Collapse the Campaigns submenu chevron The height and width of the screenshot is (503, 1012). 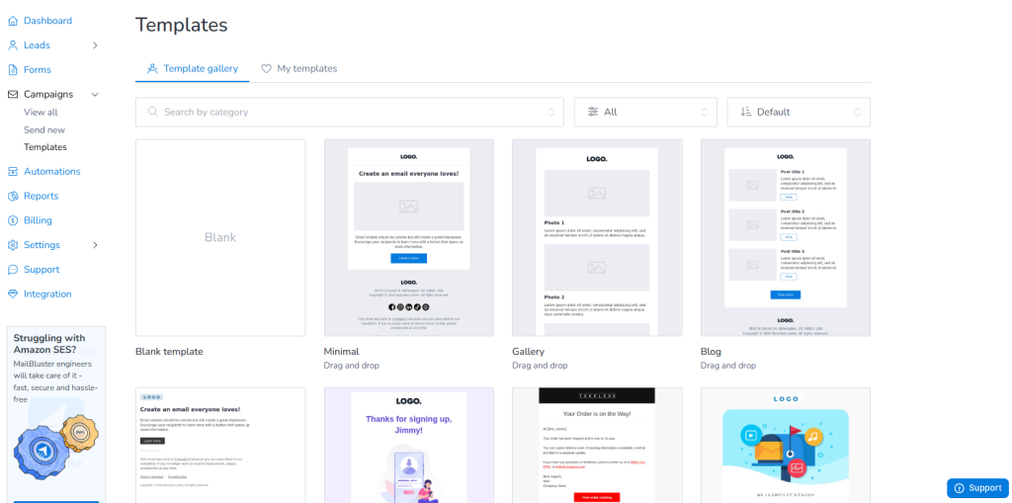tap(95, 94)
